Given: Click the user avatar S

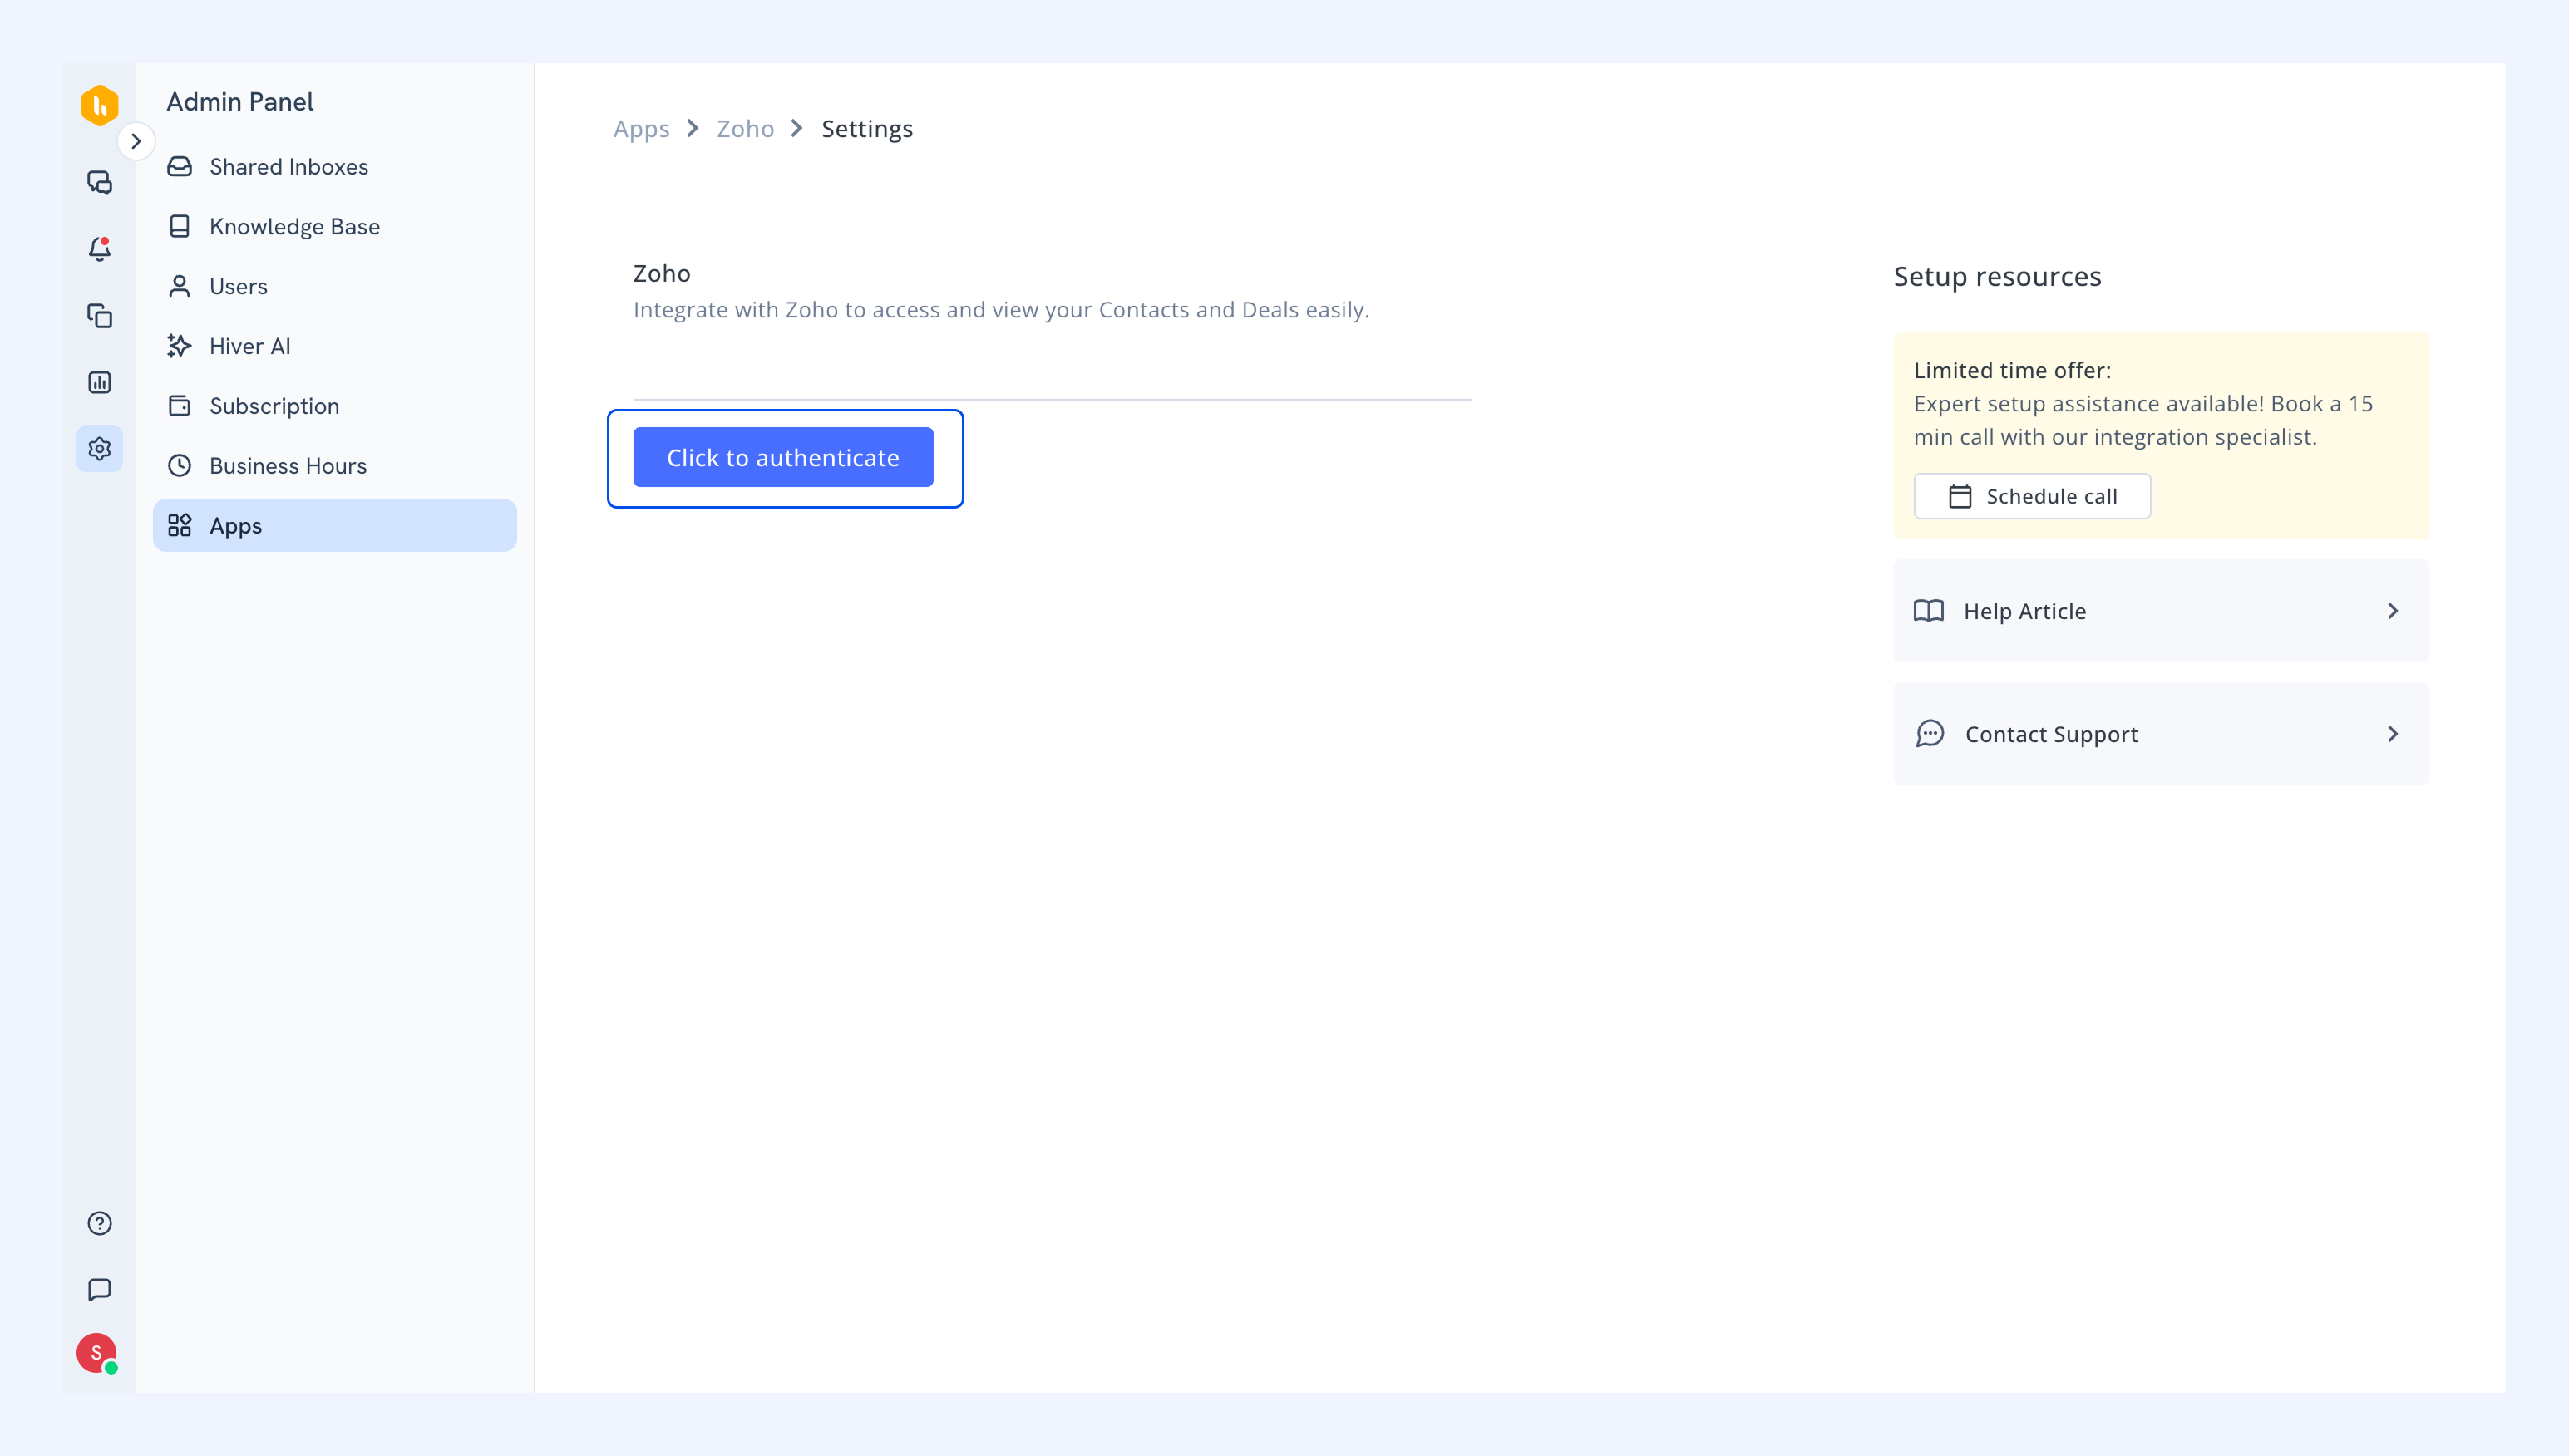Looking at the screenshot, I should [97, 1353].
